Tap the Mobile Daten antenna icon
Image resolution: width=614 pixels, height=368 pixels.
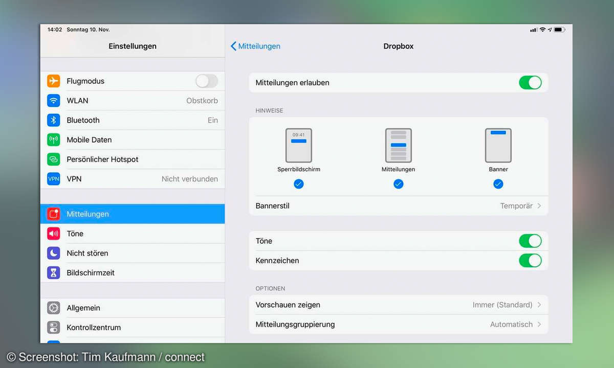click(x=54, y=140)
